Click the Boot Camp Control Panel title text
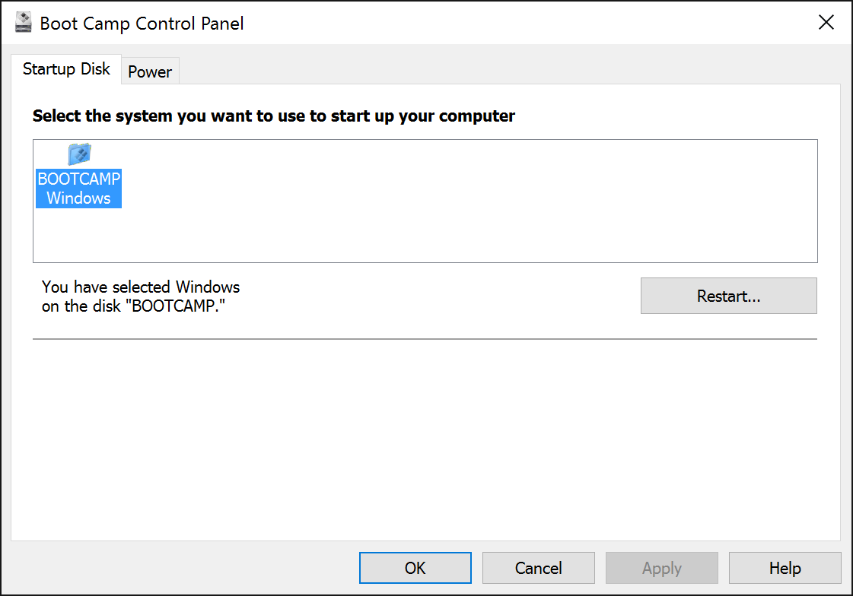 pyautogui.click(x=142, y=24)
